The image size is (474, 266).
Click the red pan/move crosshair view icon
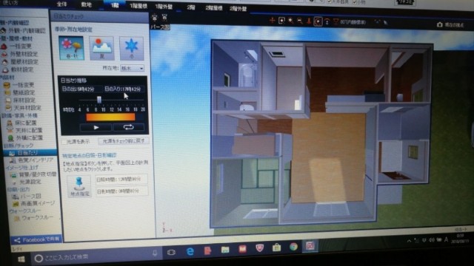click(x=272, y=20)
